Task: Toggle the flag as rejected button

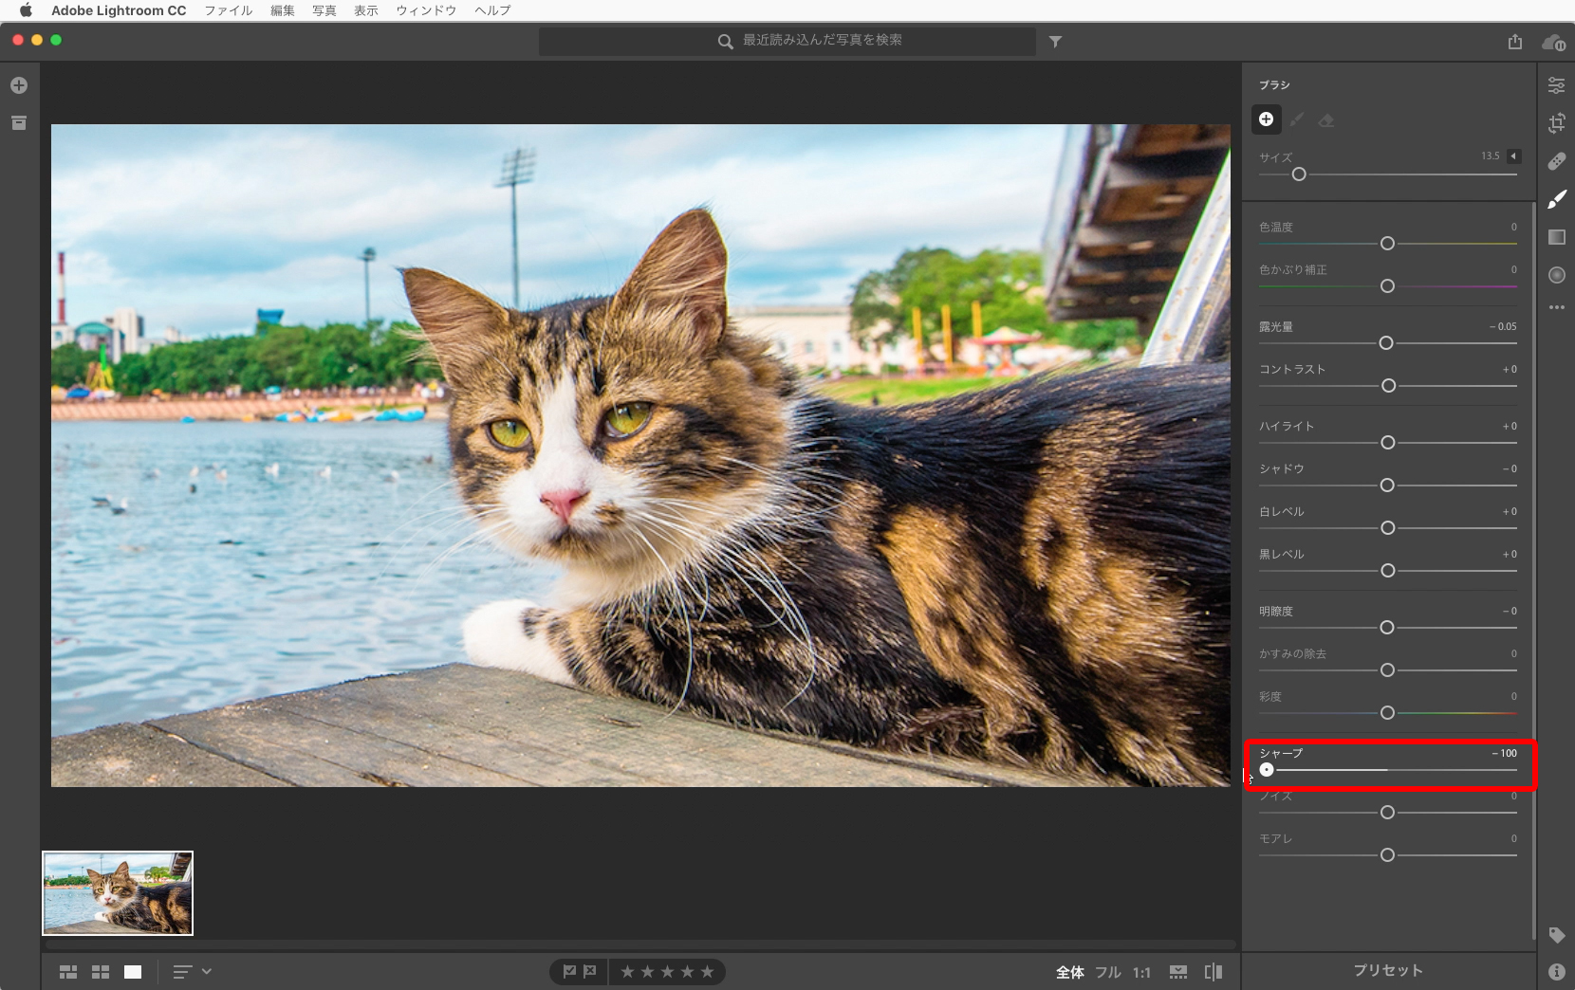Action: click(590, 971)
